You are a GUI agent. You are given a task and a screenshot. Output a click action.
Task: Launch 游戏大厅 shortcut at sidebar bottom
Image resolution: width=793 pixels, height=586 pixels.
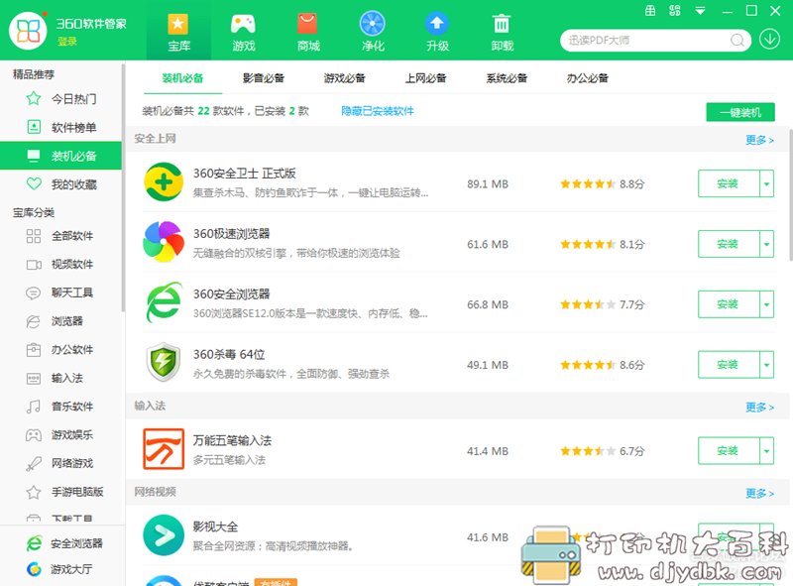click(59, 569)
